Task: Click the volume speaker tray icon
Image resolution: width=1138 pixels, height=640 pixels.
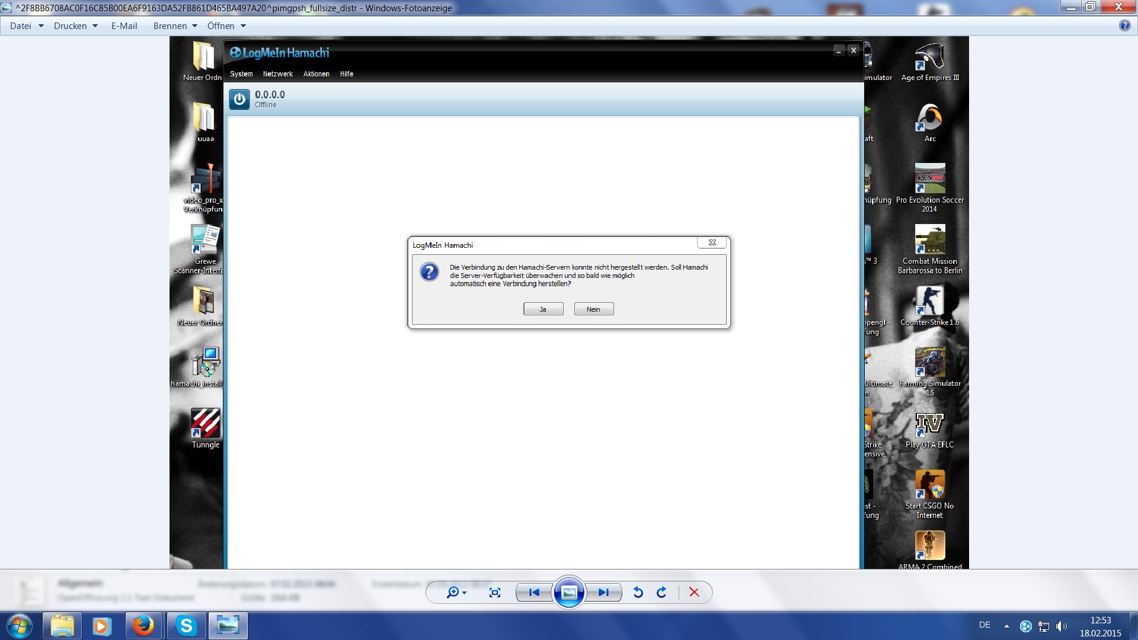Action: [1061, 626]
